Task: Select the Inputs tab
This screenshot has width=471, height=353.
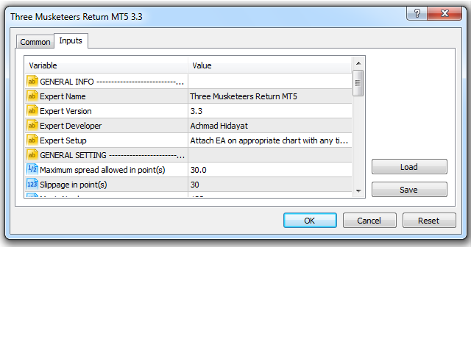Action: click(71, 40)
